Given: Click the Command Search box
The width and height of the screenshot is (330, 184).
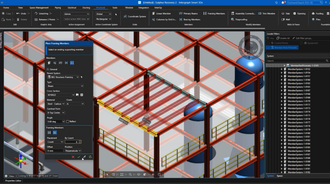Looking at the screenshot, I should 305,3.
